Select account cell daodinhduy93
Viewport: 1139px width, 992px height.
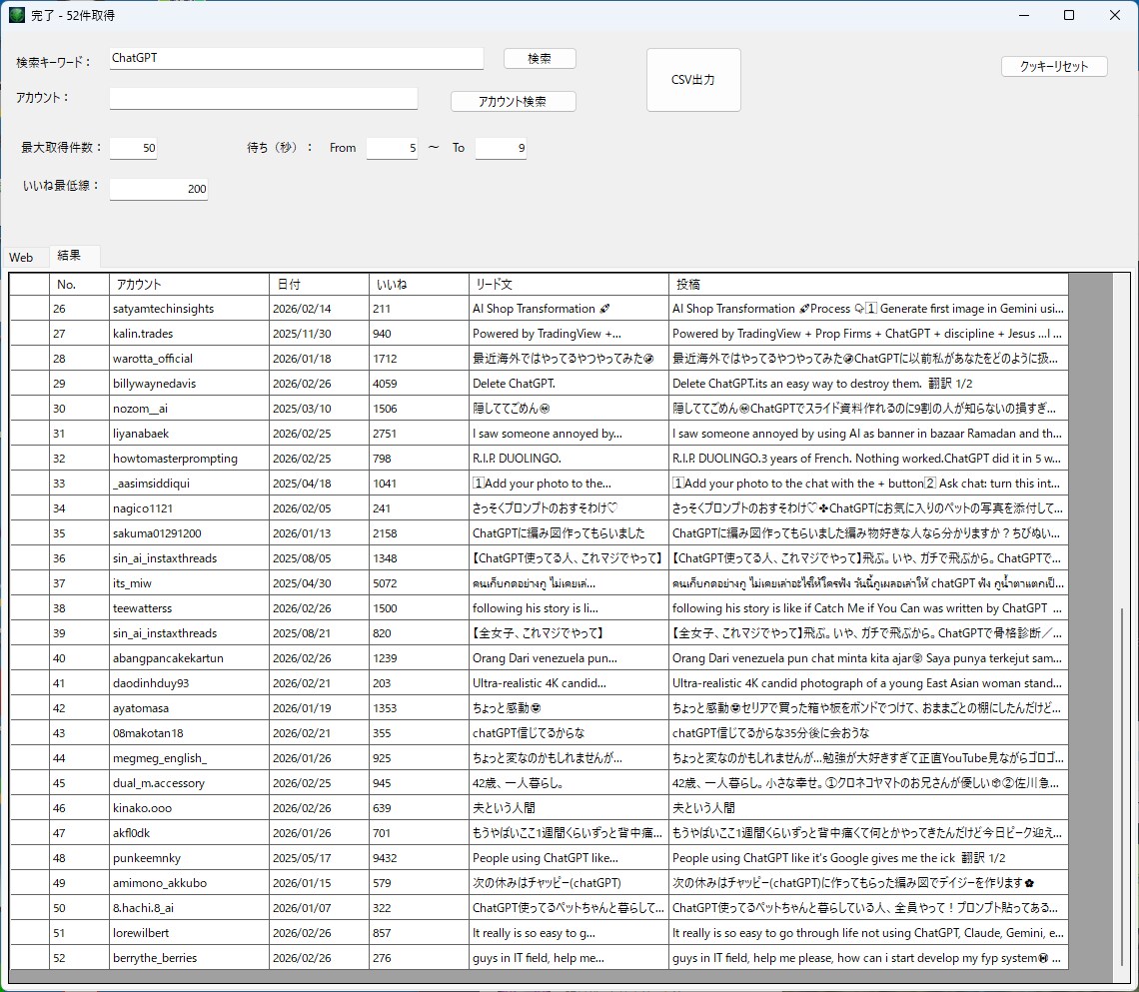coord(189,683)
